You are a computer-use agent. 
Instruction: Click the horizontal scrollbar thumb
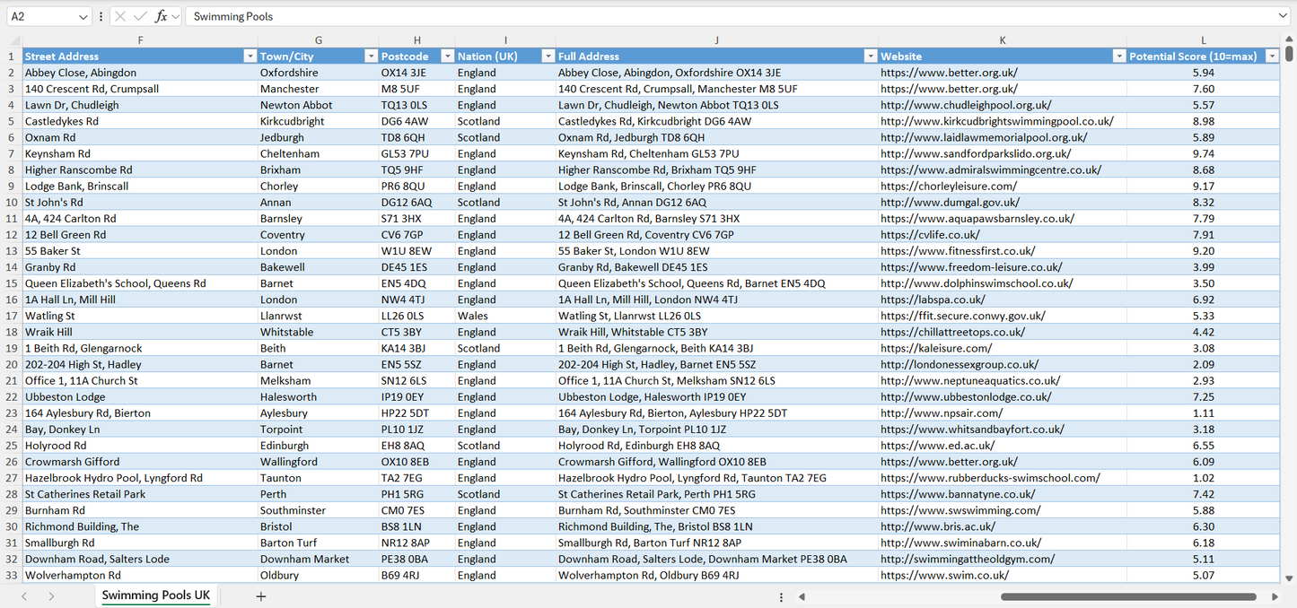[1127, 596]
